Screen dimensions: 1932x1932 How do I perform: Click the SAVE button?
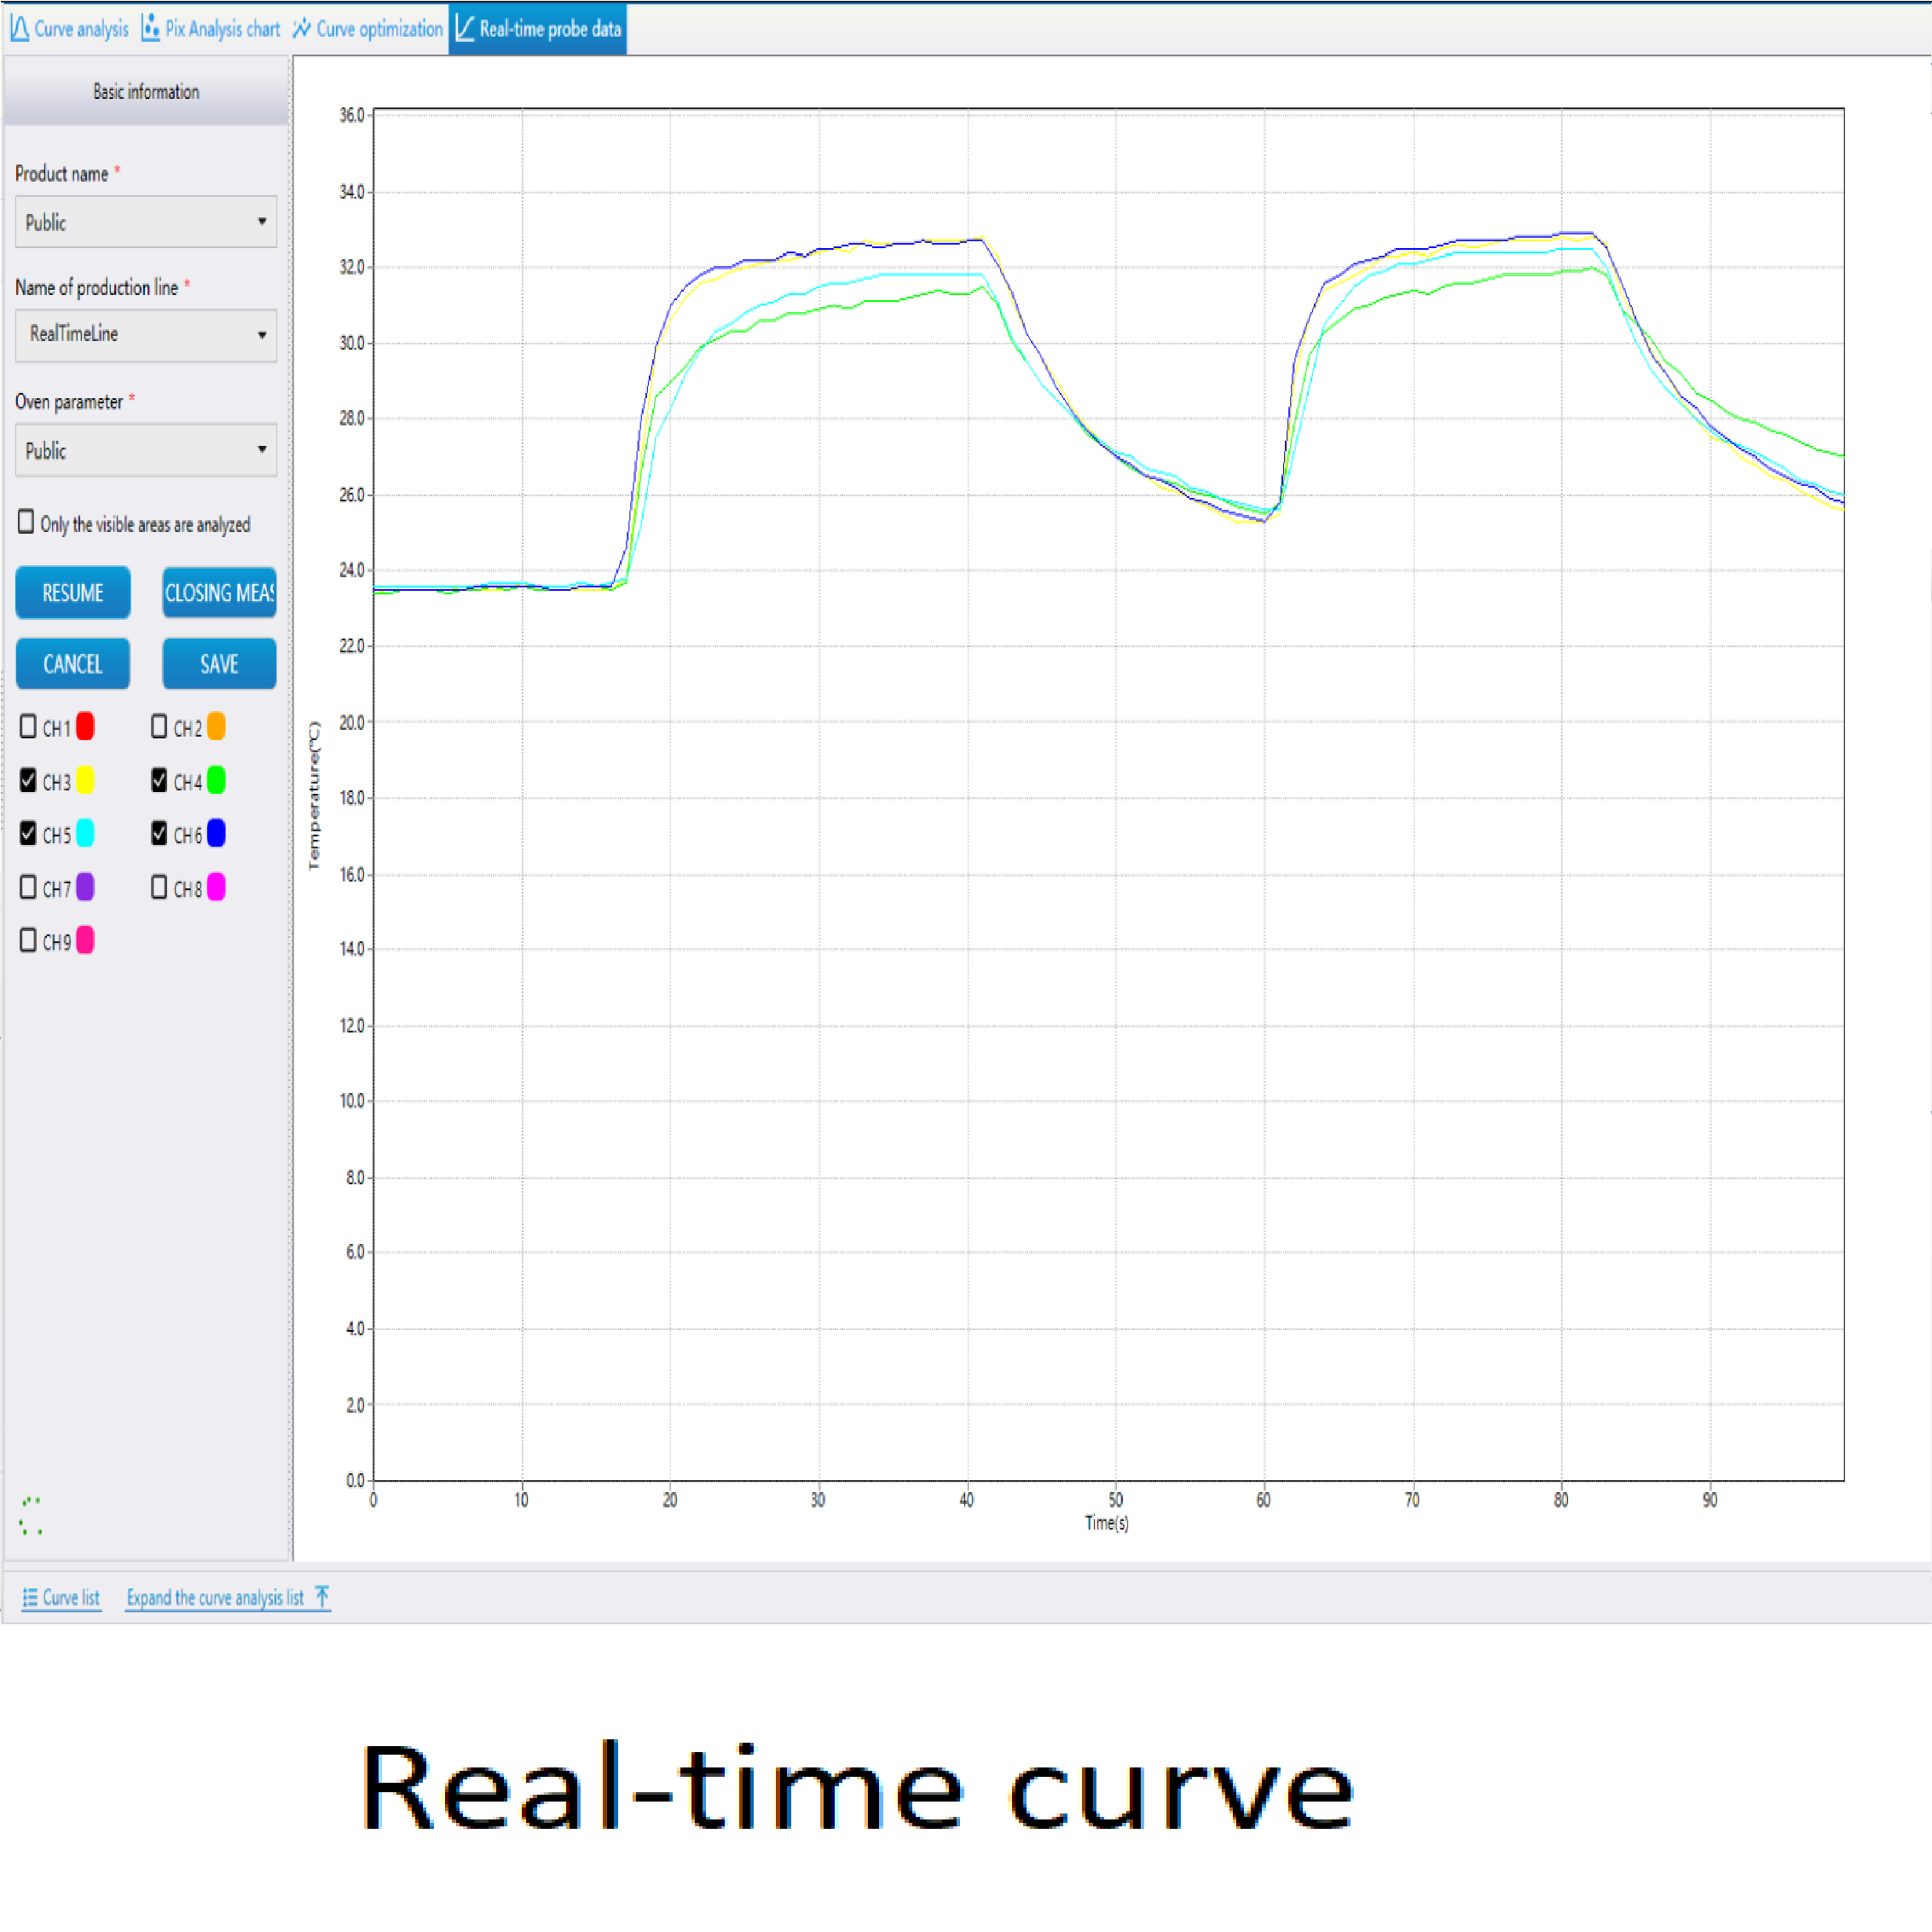point(219,664)
